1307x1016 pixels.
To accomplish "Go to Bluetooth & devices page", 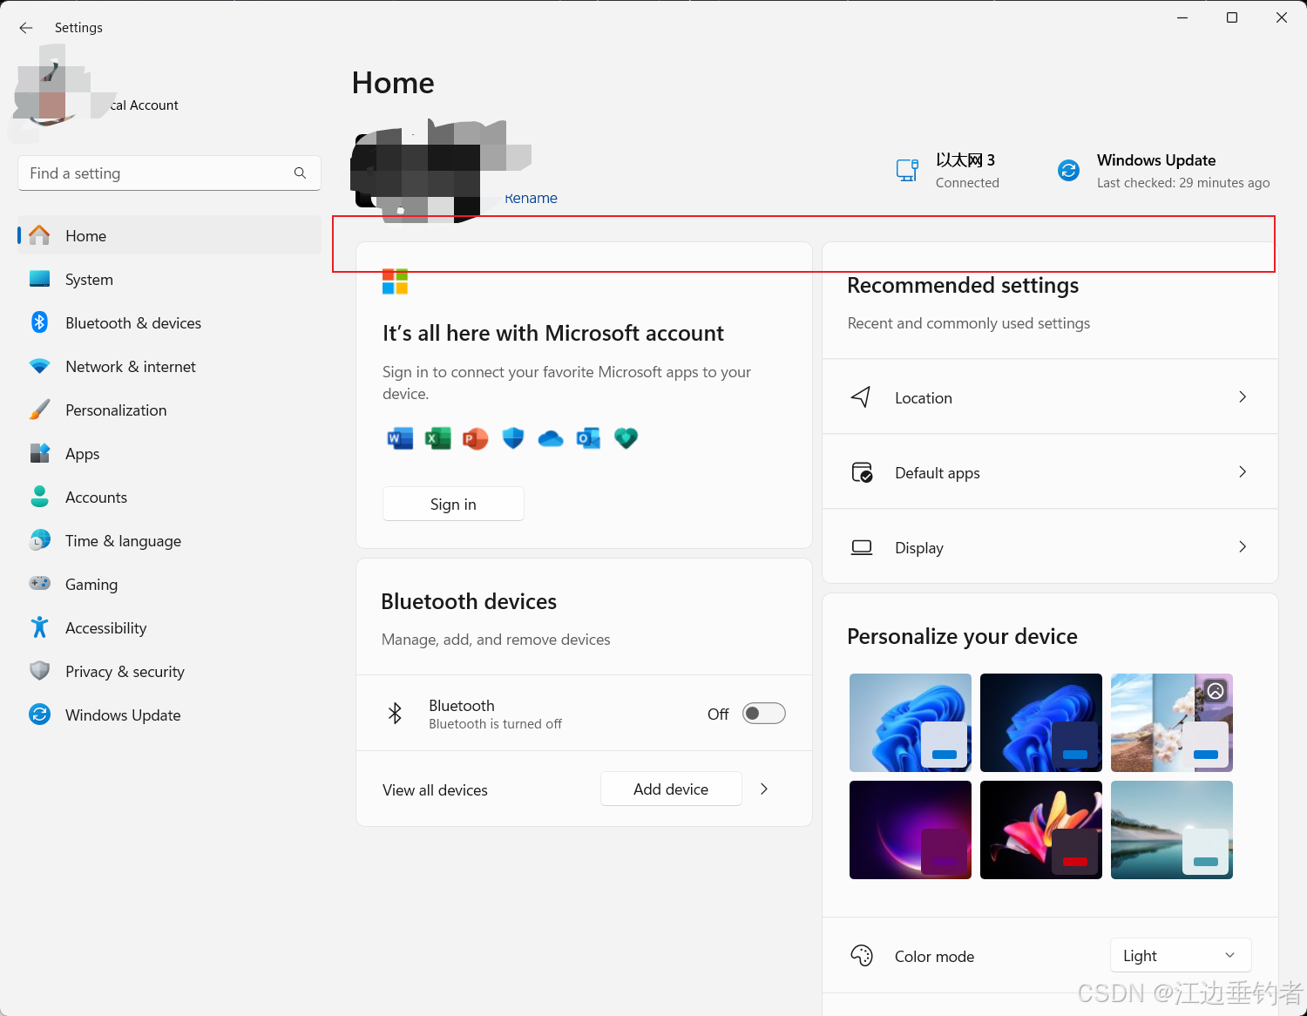I will pyautogui.click(x=169, y=322).
